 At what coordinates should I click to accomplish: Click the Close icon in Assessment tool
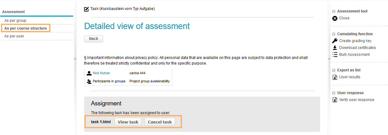pos(335,18)
